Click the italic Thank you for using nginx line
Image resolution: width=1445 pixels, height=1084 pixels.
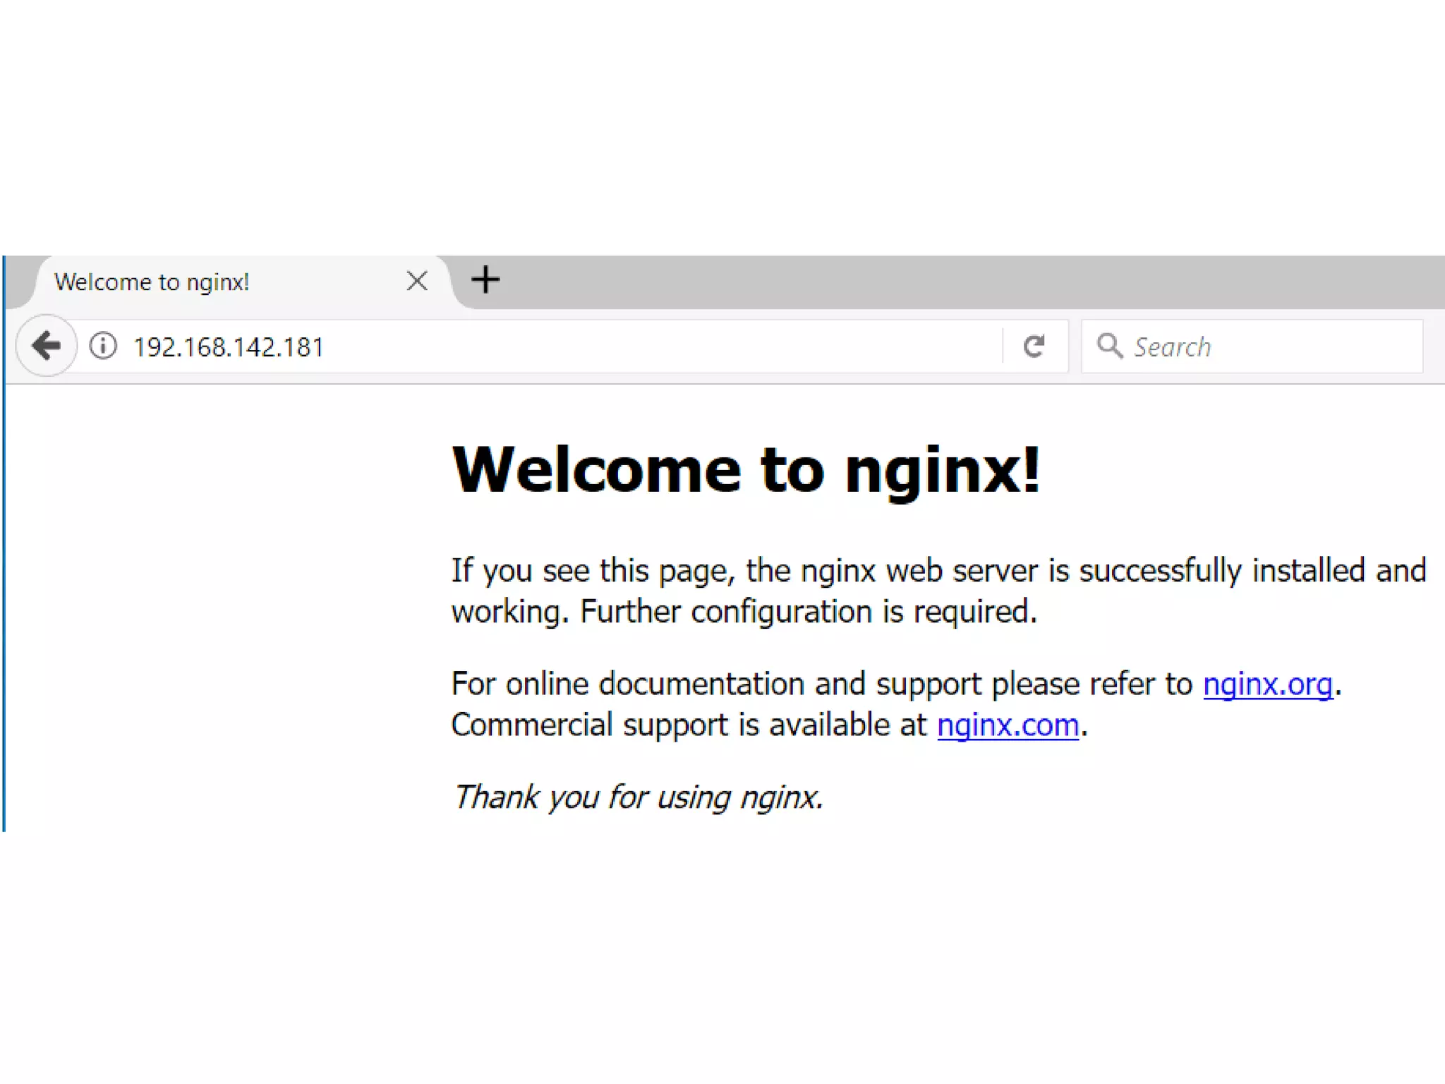637,797
